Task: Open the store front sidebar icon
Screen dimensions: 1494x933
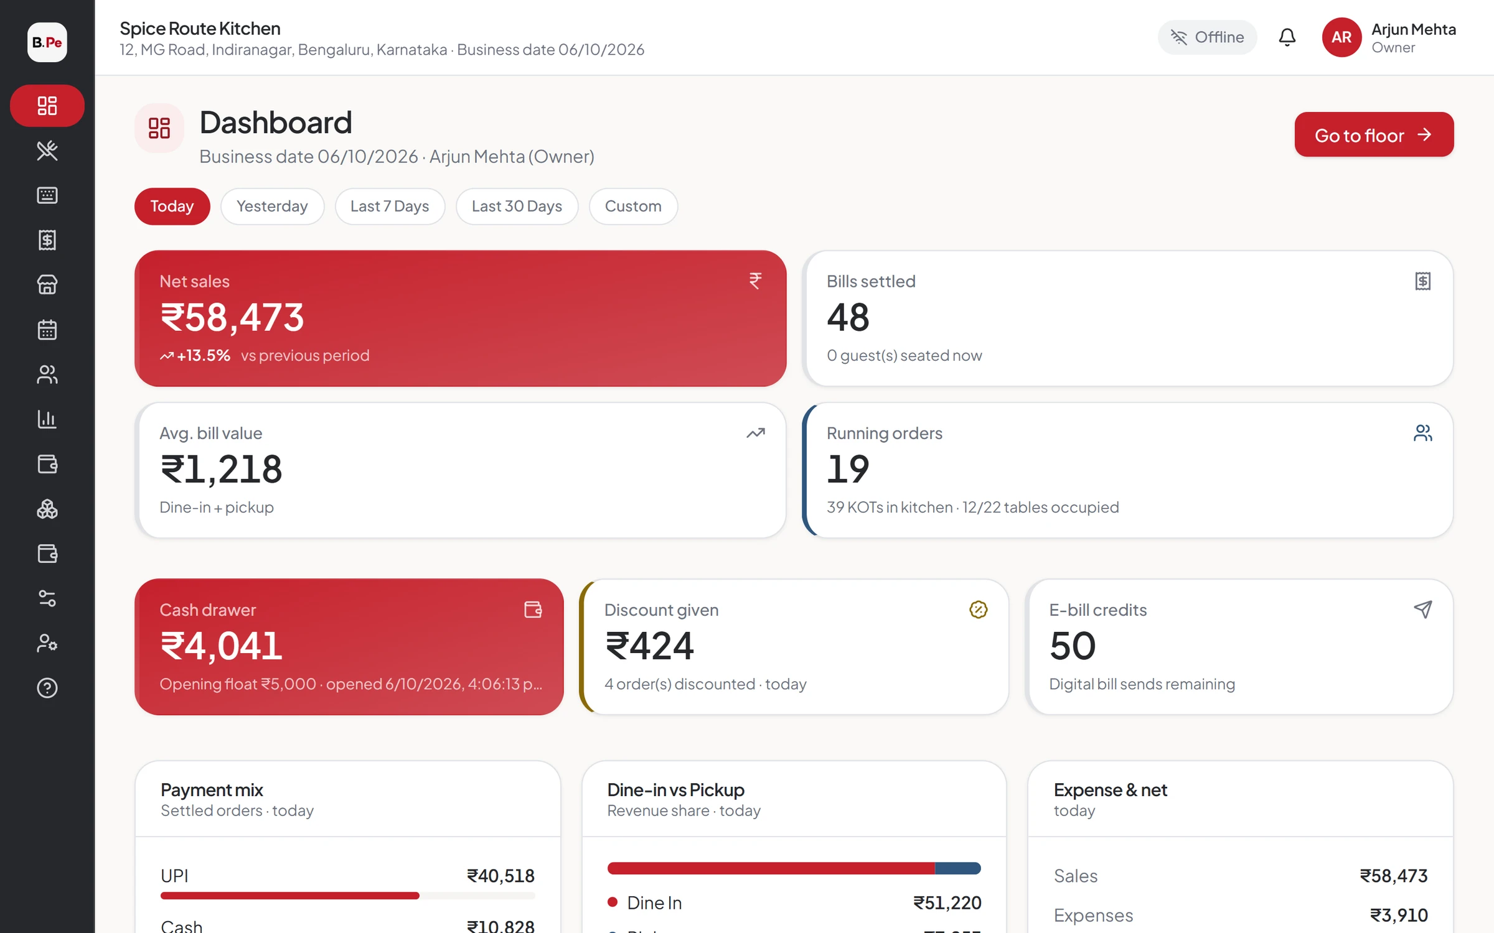Action: click(47, 285)
